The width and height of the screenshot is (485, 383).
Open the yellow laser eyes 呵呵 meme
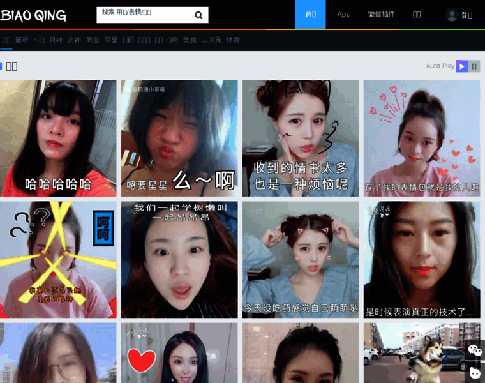[x=58, y=260]
